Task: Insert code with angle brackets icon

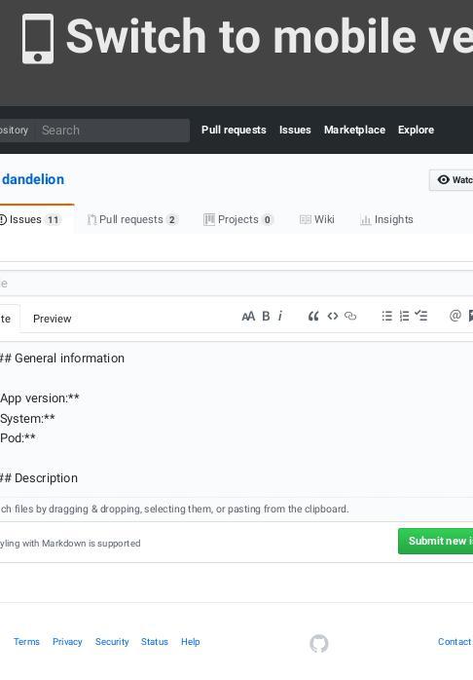Action: pyautogui.click(x=333, y=317)
